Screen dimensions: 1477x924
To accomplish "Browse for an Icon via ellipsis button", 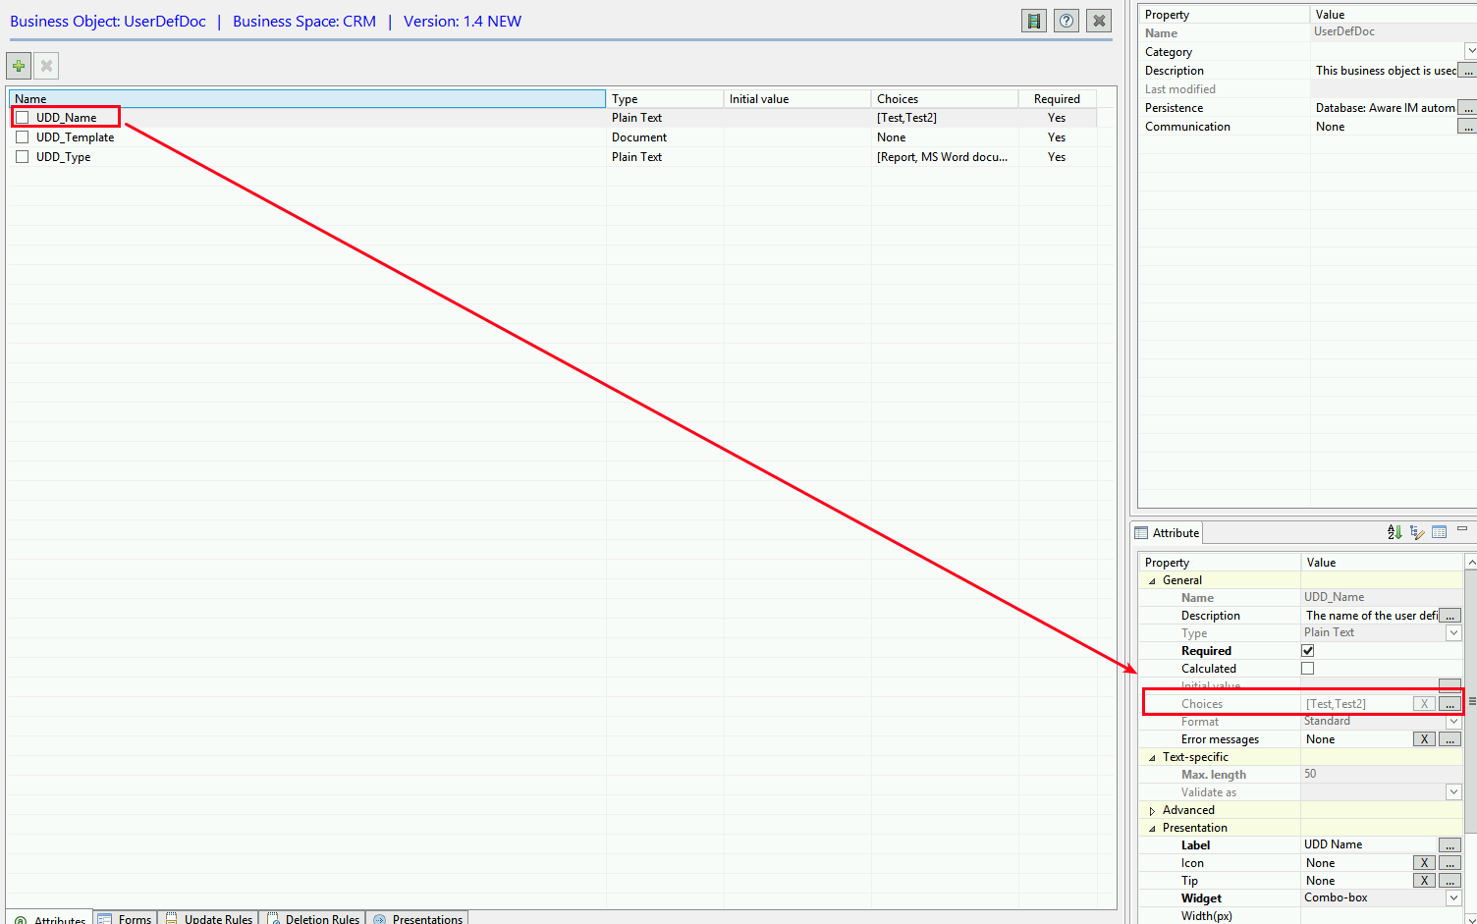I will [x=1450, y=863].
